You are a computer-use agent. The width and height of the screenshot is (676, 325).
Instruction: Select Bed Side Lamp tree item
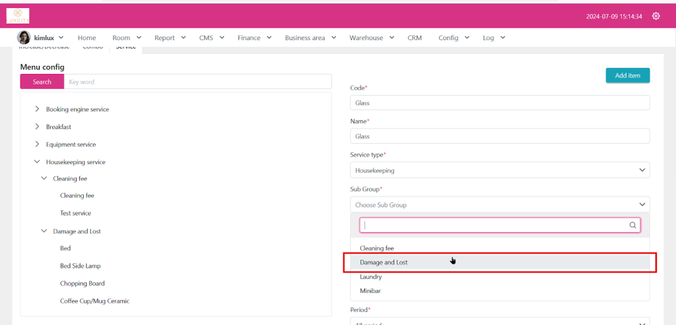point(80,266)
